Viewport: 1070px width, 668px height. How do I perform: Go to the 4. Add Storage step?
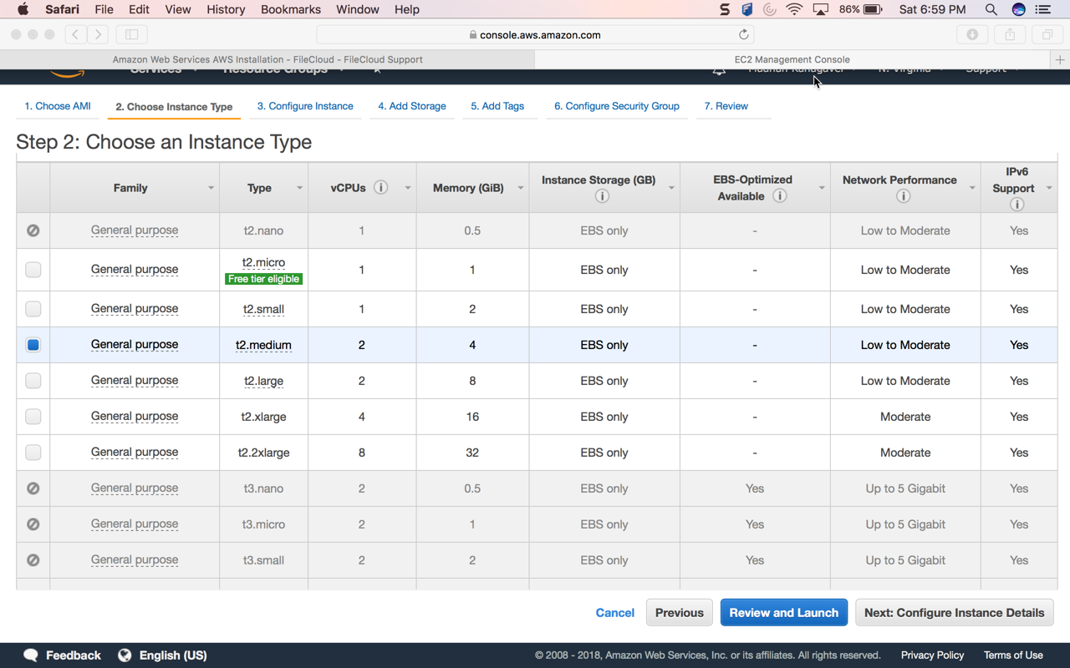pyautogui.click(x=411, y=106)
